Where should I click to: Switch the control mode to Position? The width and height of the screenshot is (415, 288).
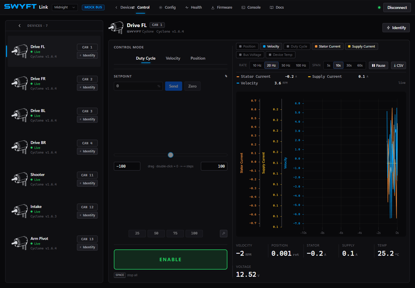tap(198, 58)
